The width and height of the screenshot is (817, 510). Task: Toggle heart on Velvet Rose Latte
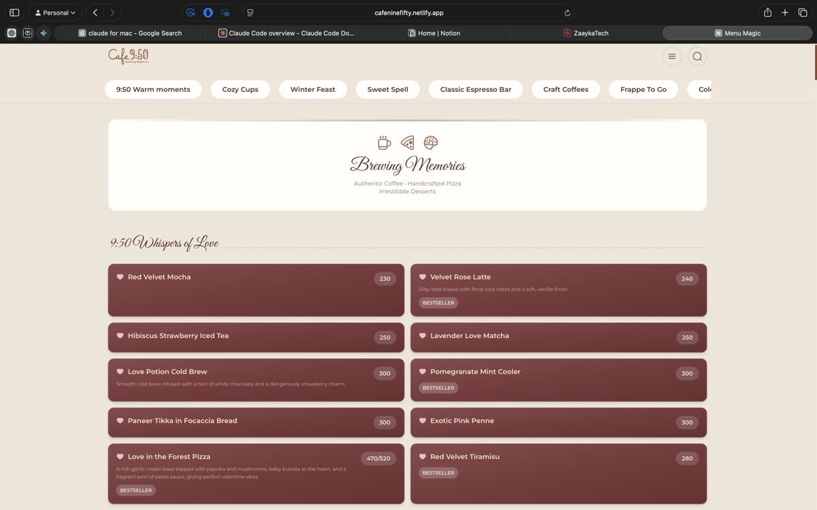(423, 277)
